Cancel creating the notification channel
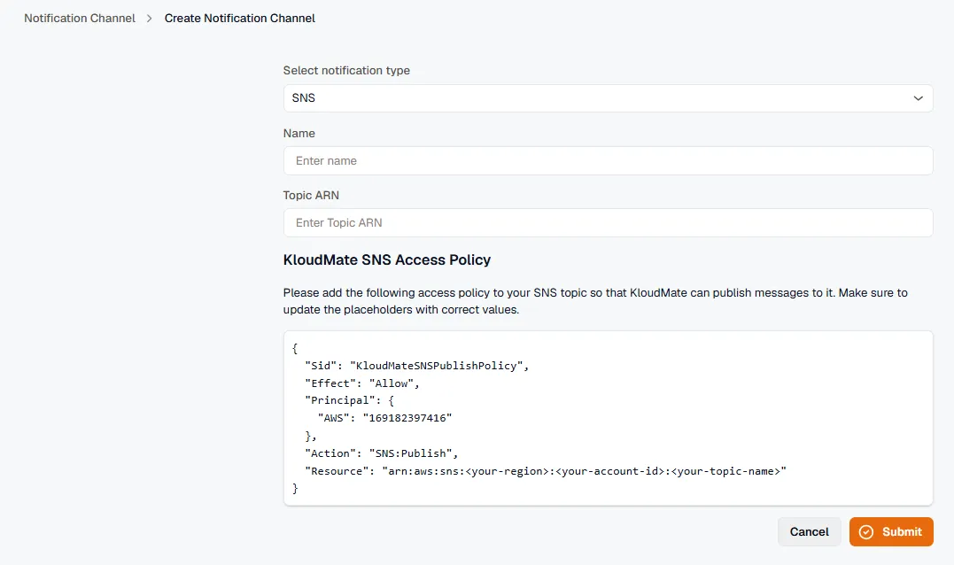This screenshot has width=954, height=565. pyautogui.click(x=810, y=531)
